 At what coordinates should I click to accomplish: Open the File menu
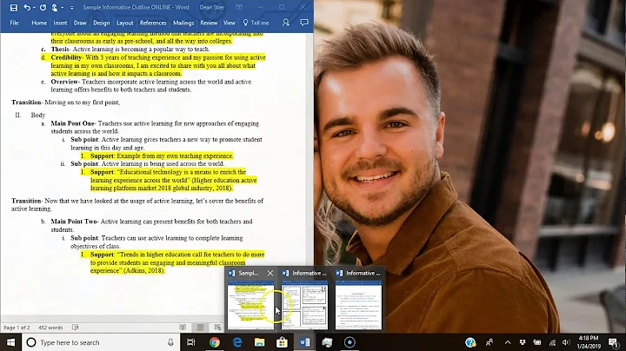(x=15, y=23)
